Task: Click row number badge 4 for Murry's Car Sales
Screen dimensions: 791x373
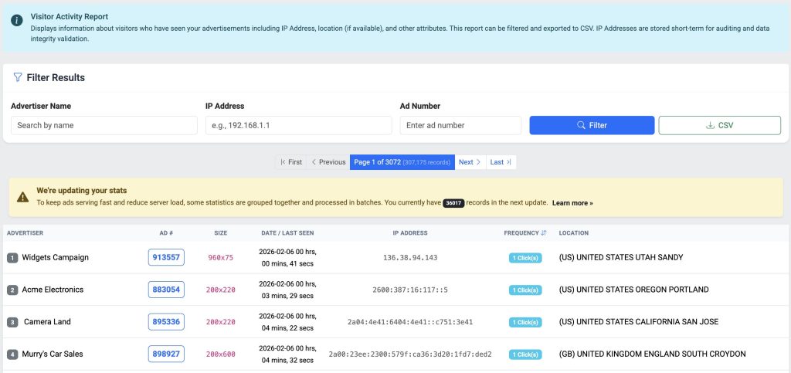Action: pos(12,354)
